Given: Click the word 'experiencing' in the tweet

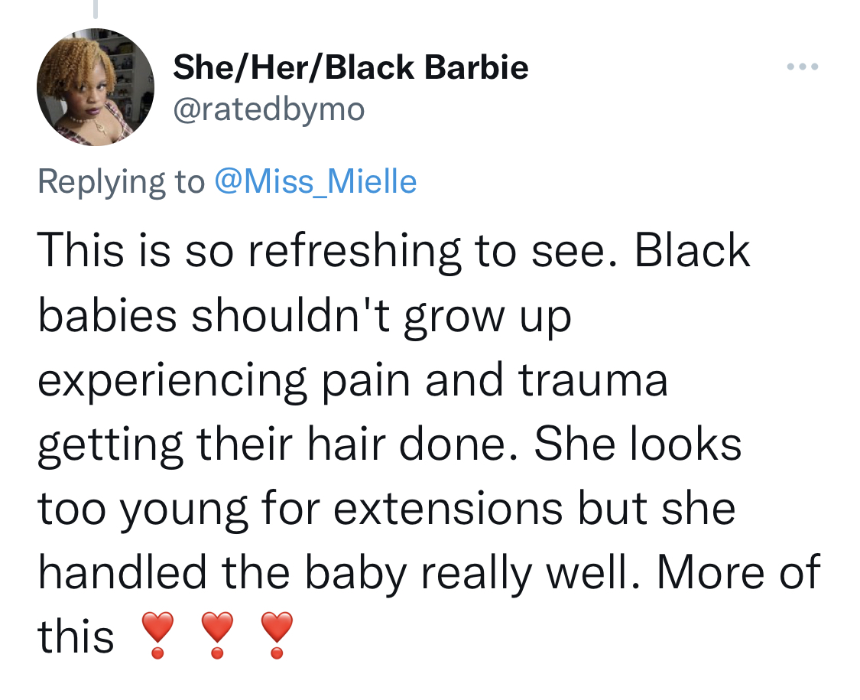Looking at the screenshot, I should pyautogui.click(x=172, y=382).
